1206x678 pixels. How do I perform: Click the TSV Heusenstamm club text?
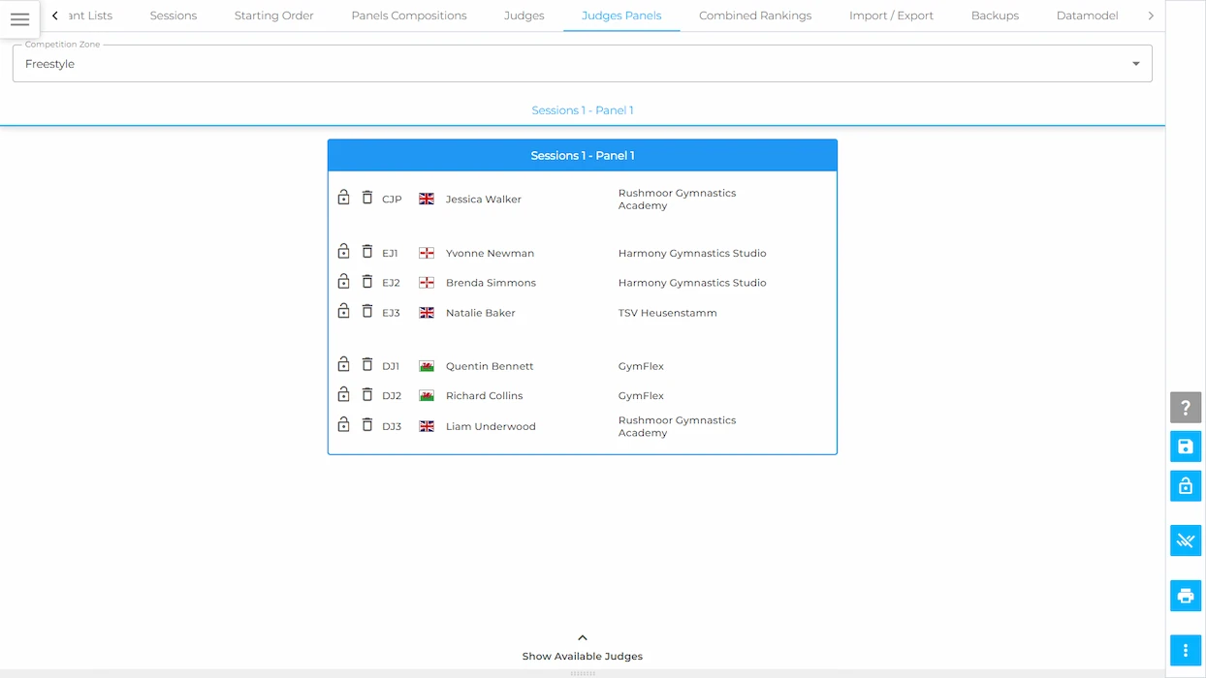668,313
